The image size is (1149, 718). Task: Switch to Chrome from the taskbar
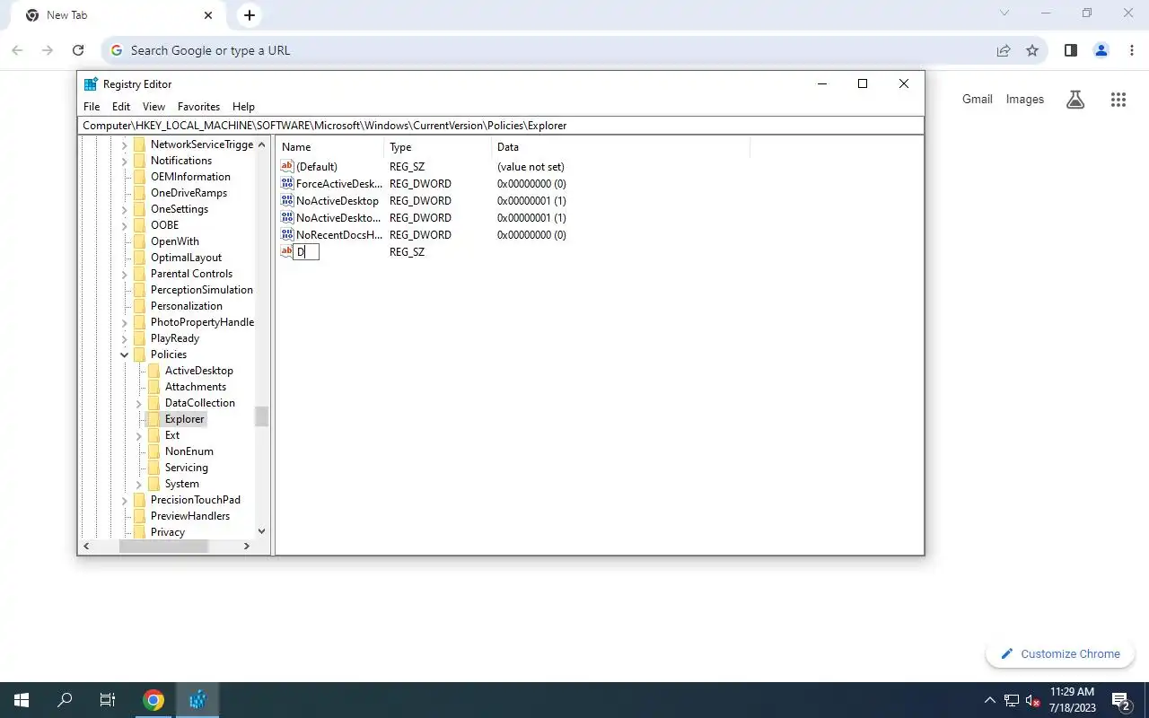[x=153, y=700]
